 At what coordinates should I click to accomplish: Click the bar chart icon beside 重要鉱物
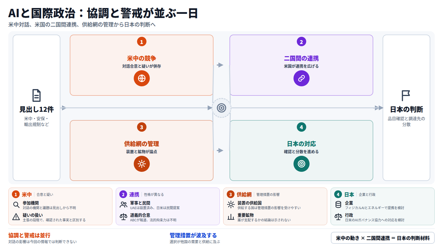point(231,217)
